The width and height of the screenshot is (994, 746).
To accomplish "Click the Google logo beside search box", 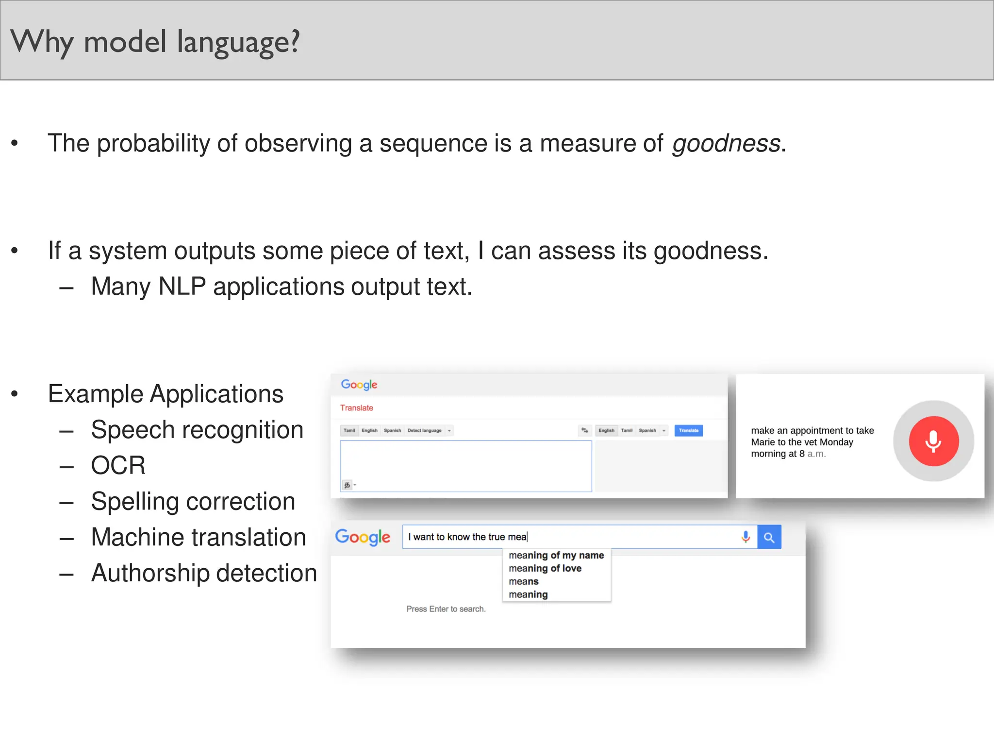I will coord(363,537).
